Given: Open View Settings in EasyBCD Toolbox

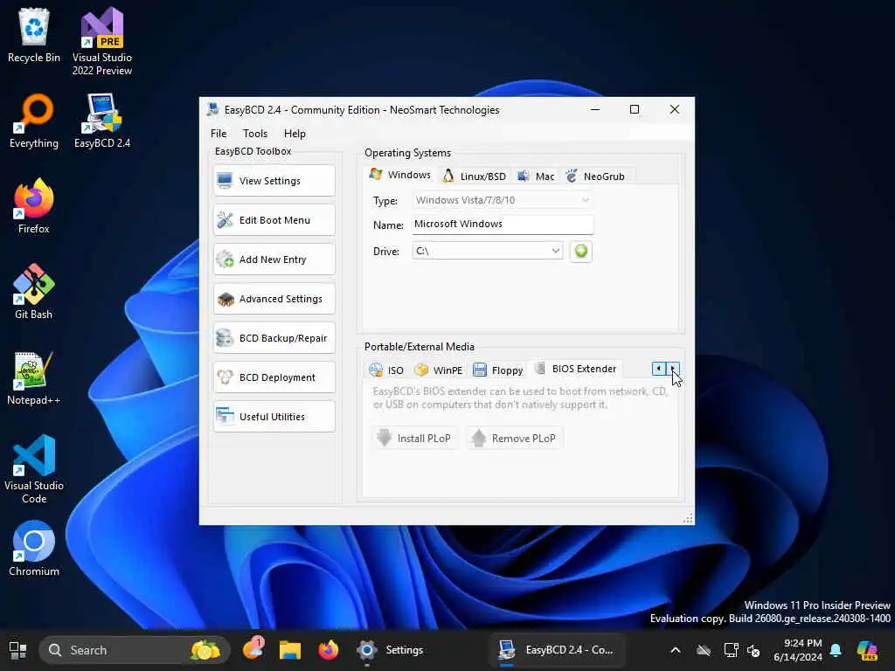Looking at the screenshot, I should pyautogui.click(x=274, y=181).
